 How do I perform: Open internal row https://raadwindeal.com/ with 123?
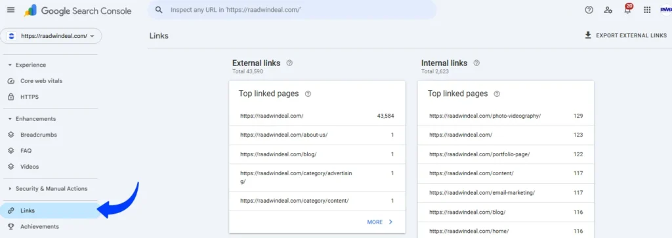(x=506, y=135)
